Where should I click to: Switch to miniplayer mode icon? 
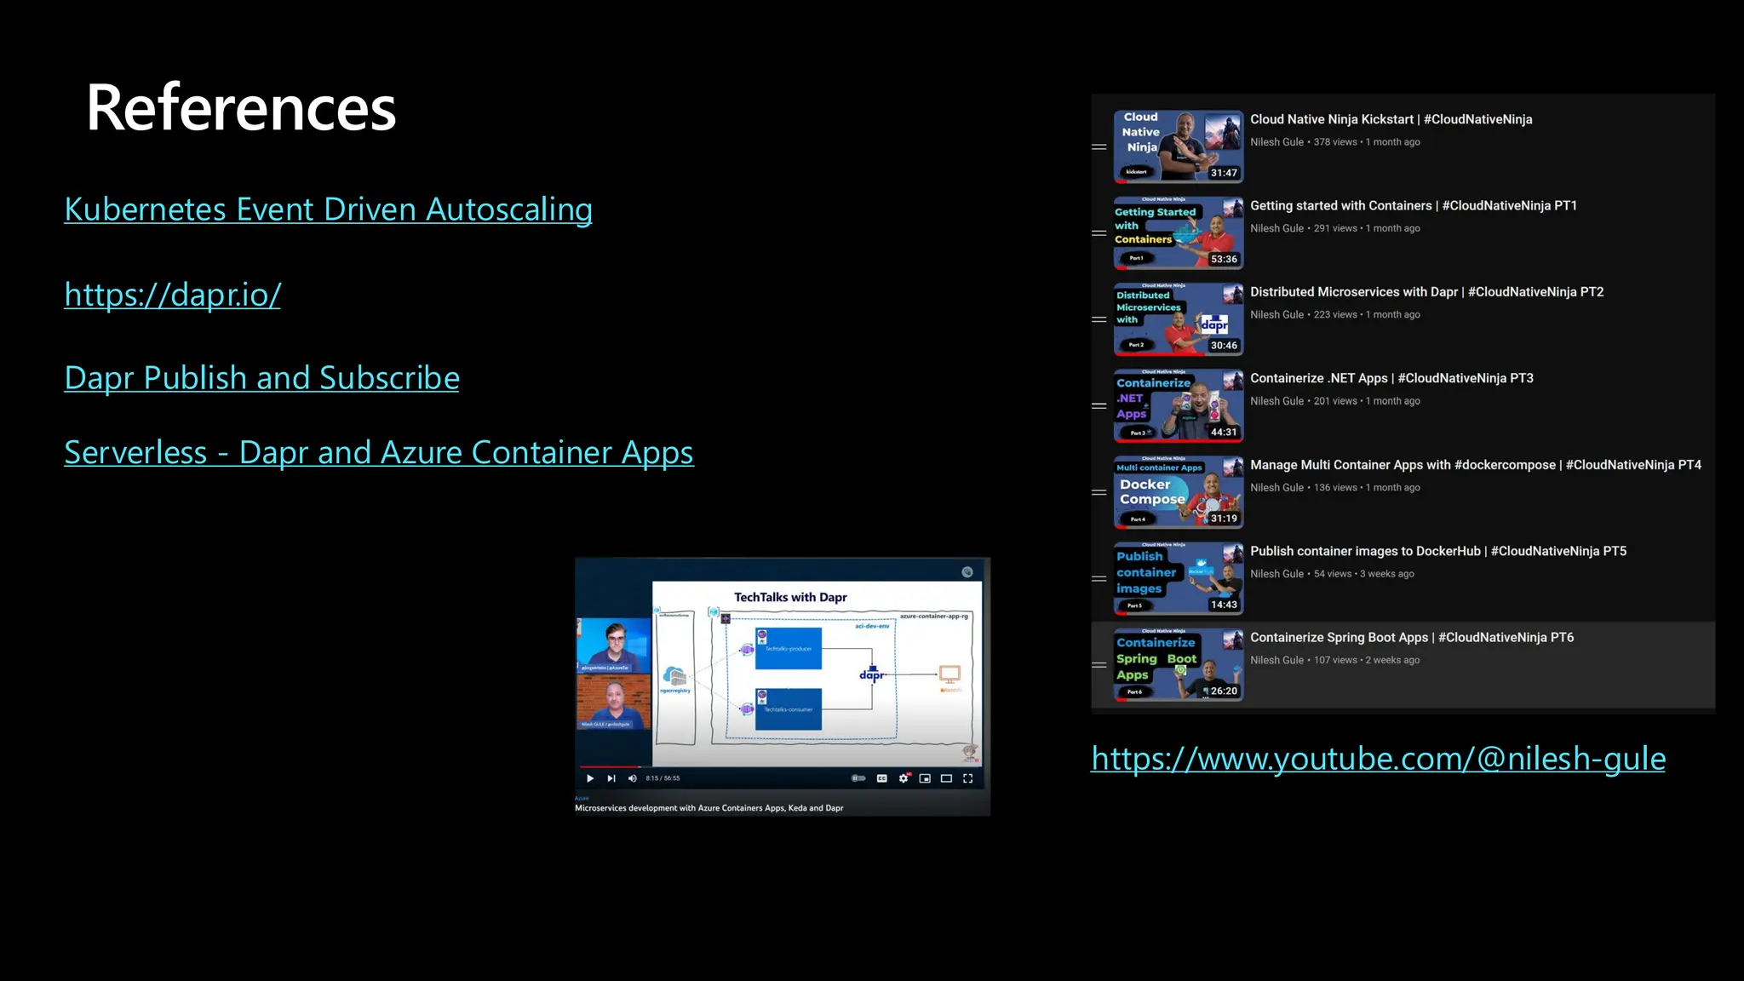tap(925, 778)
